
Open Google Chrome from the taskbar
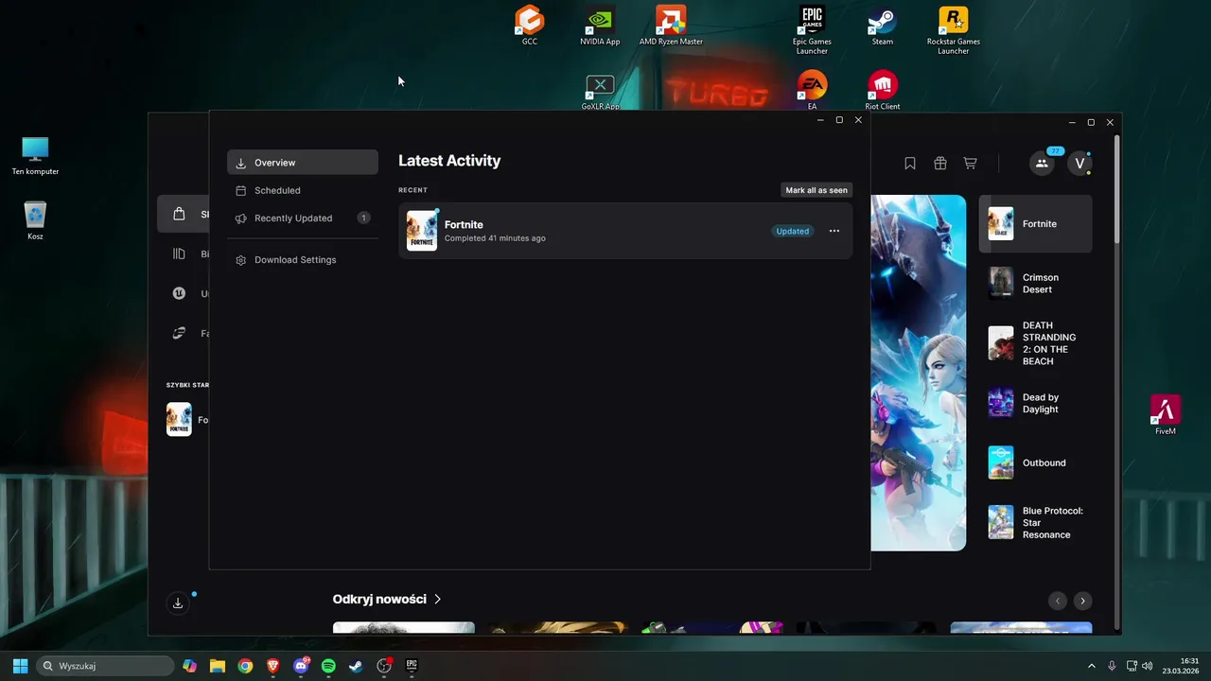[245, 666]
